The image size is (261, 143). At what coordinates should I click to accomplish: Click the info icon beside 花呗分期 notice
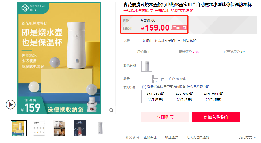(x=144, y=87)
